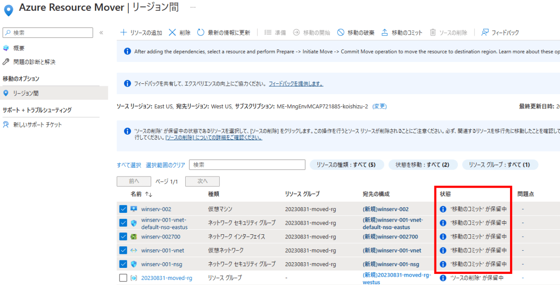Click ソースの削除 toolbar item

pos(448,33)
